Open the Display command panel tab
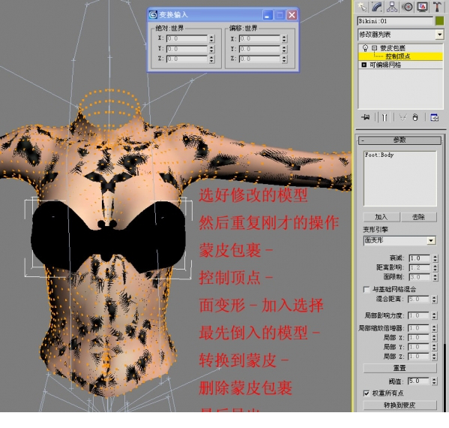Screen dimensions: 449x428 coord(422,7)
